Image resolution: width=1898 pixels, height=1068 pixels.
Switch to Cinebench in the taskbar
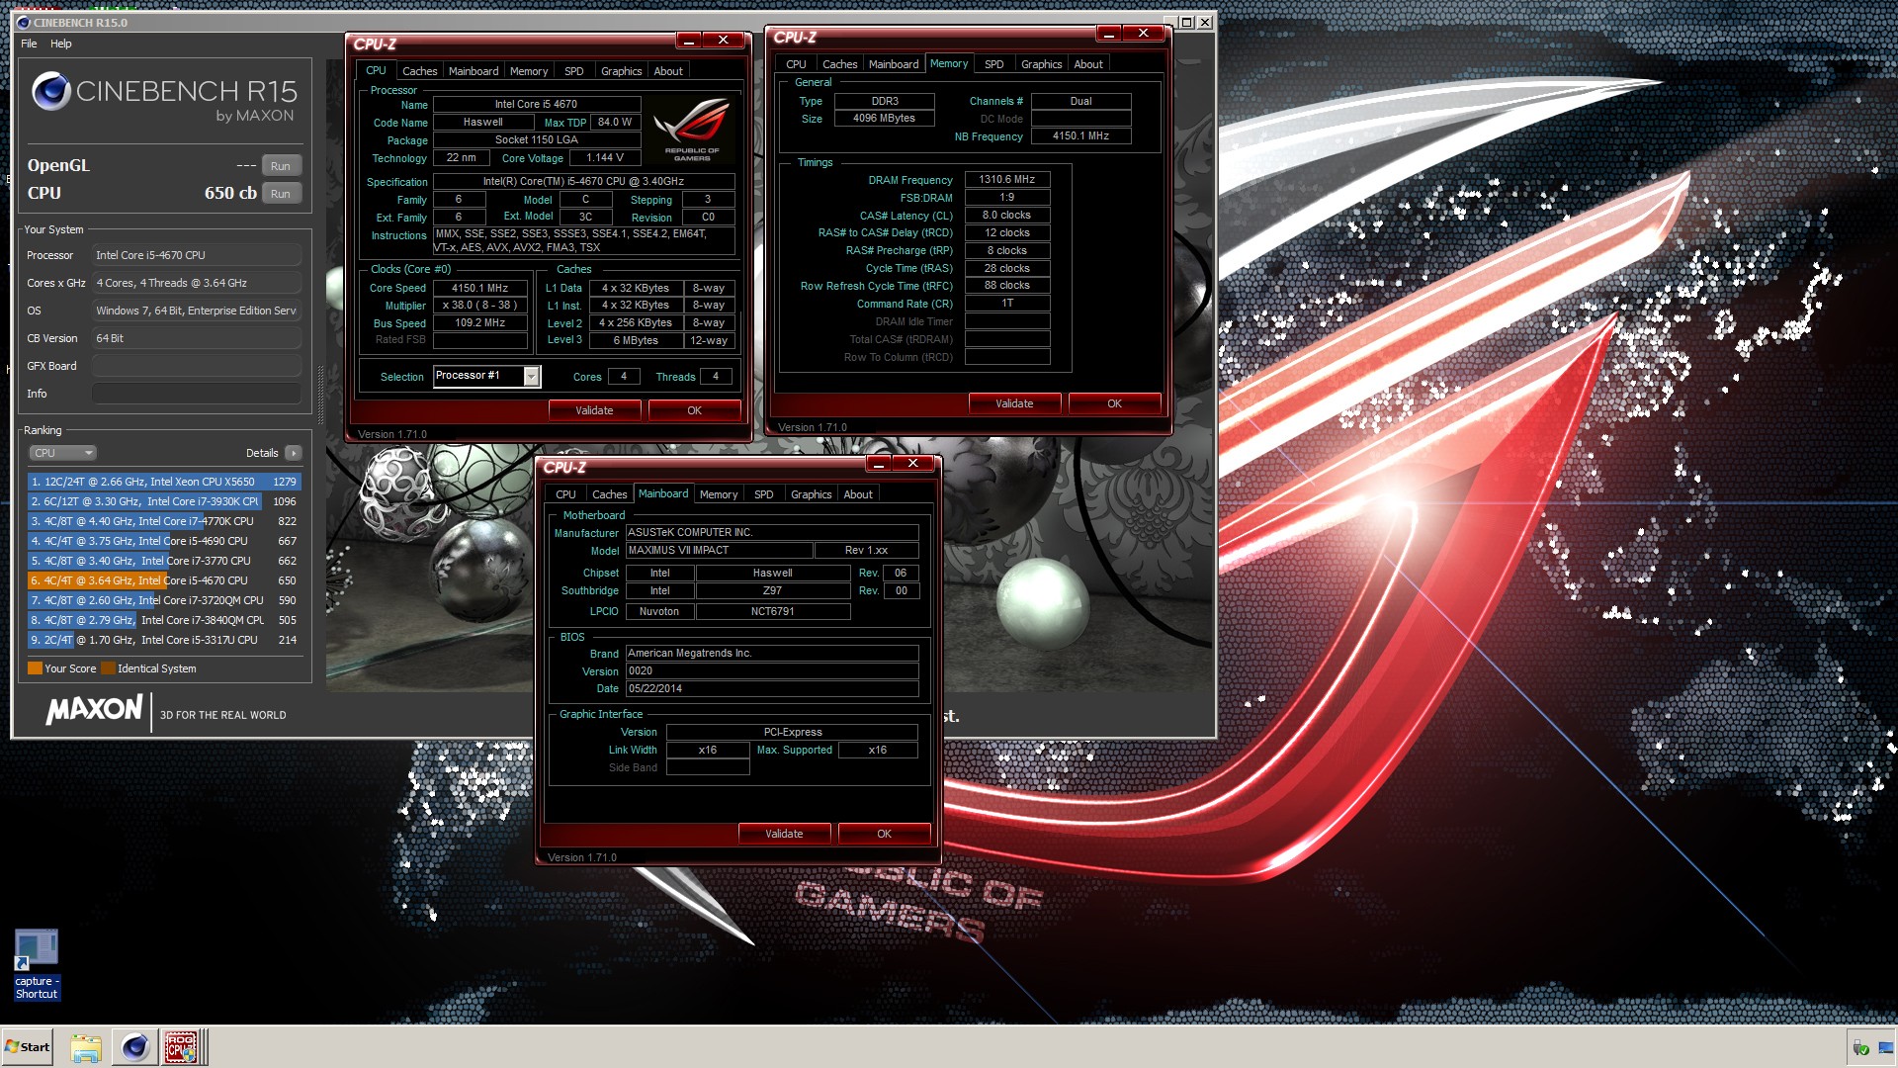tap(134, 1047)
